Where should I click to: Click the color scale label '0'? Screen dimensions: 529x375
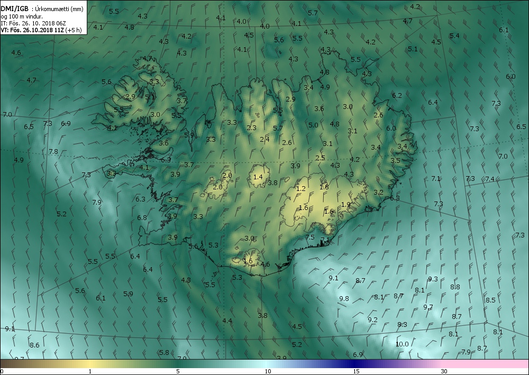[x=2, y=372]
